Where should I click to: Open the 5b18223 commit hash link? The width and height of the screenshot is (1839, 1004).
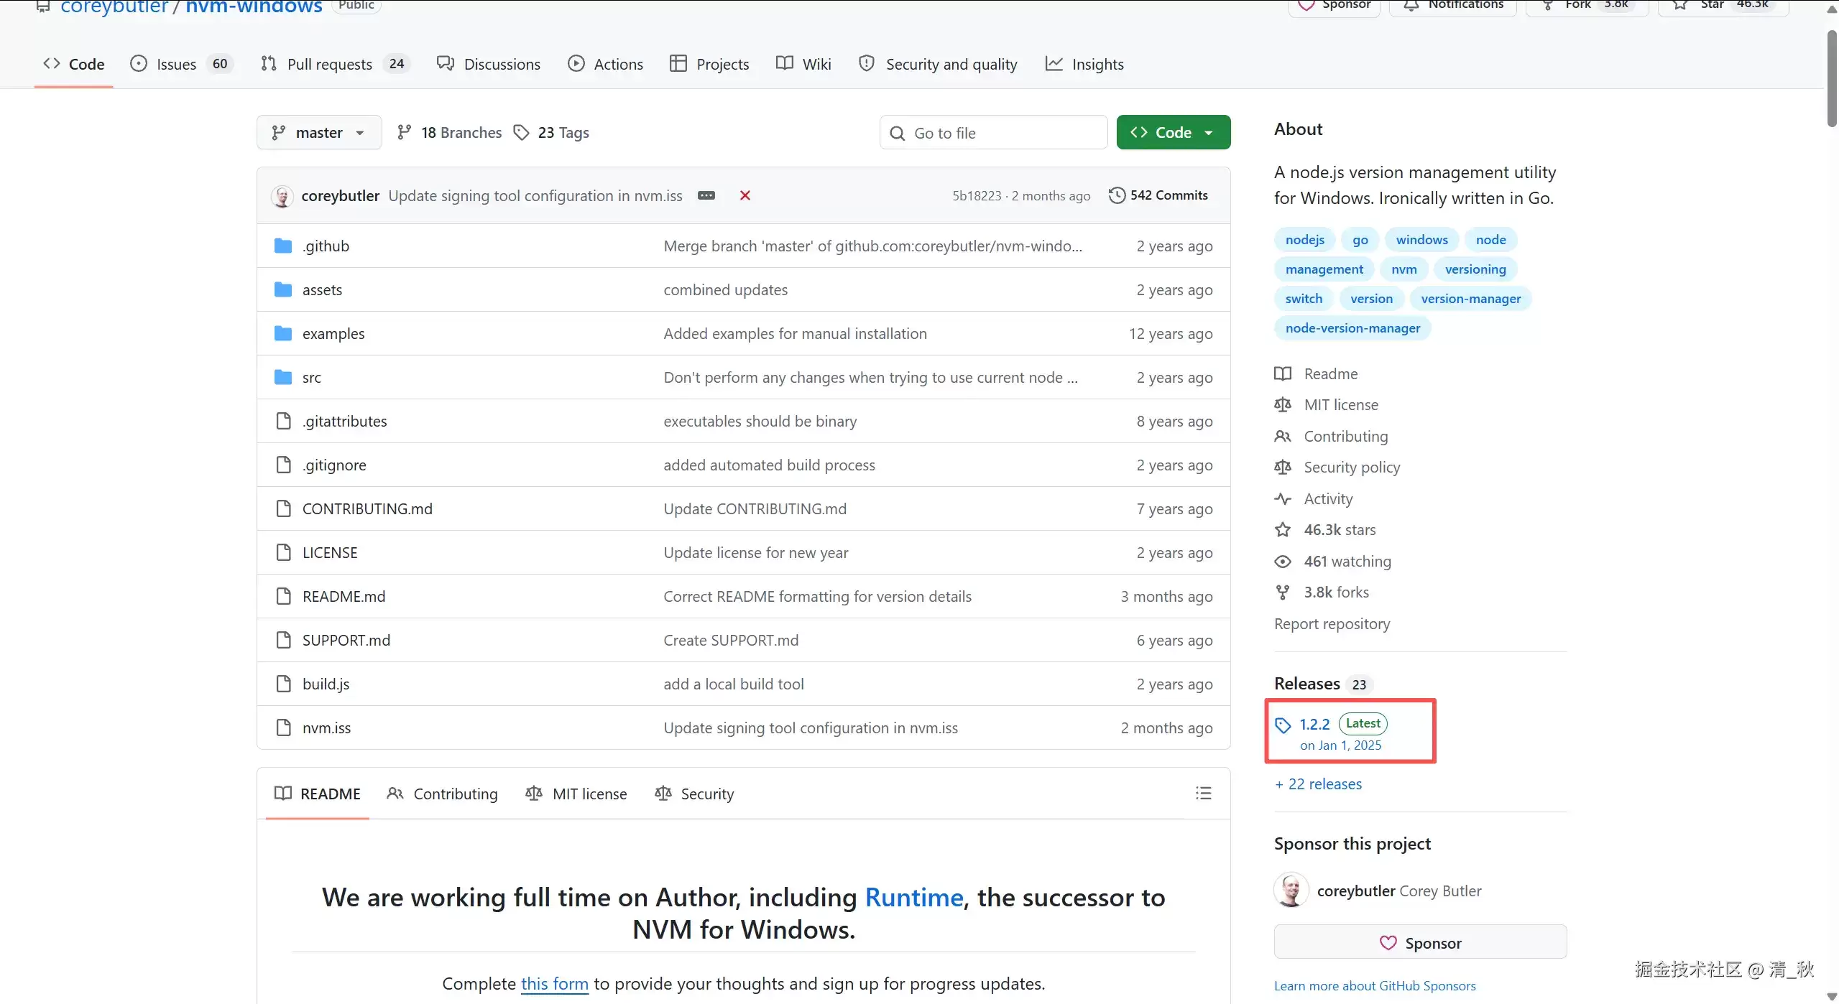[977, 196]
